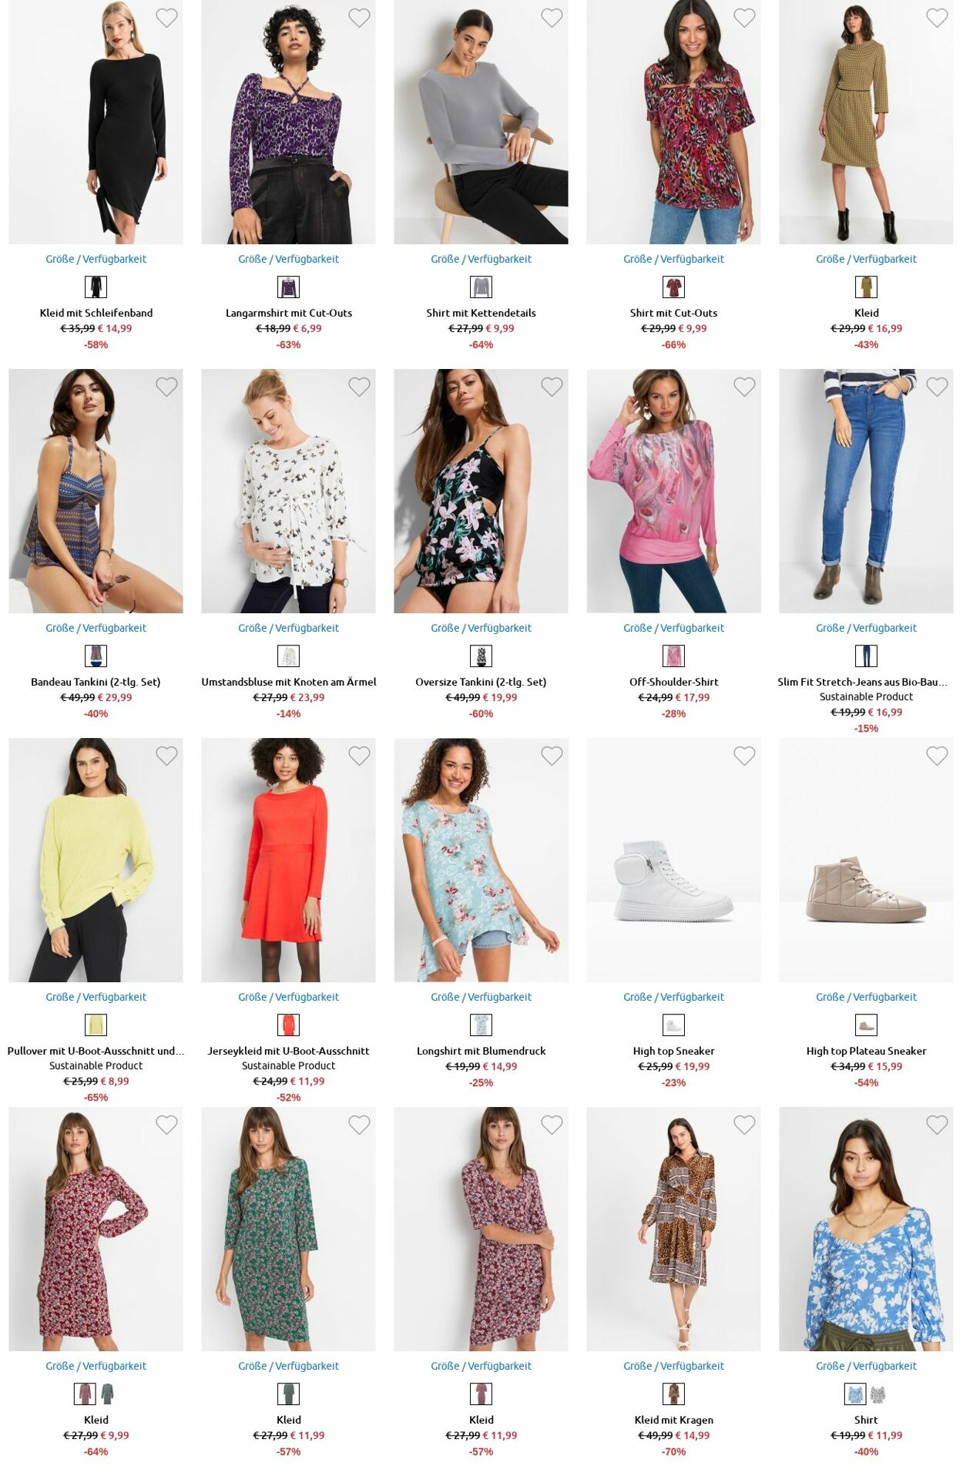Add Kleid mit Schleifenband to wishlist

pos(166,18)
